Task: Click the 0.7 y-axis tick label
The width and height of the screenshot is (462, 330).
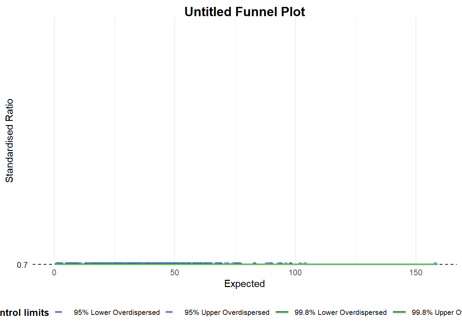Action: pos(22,265)
